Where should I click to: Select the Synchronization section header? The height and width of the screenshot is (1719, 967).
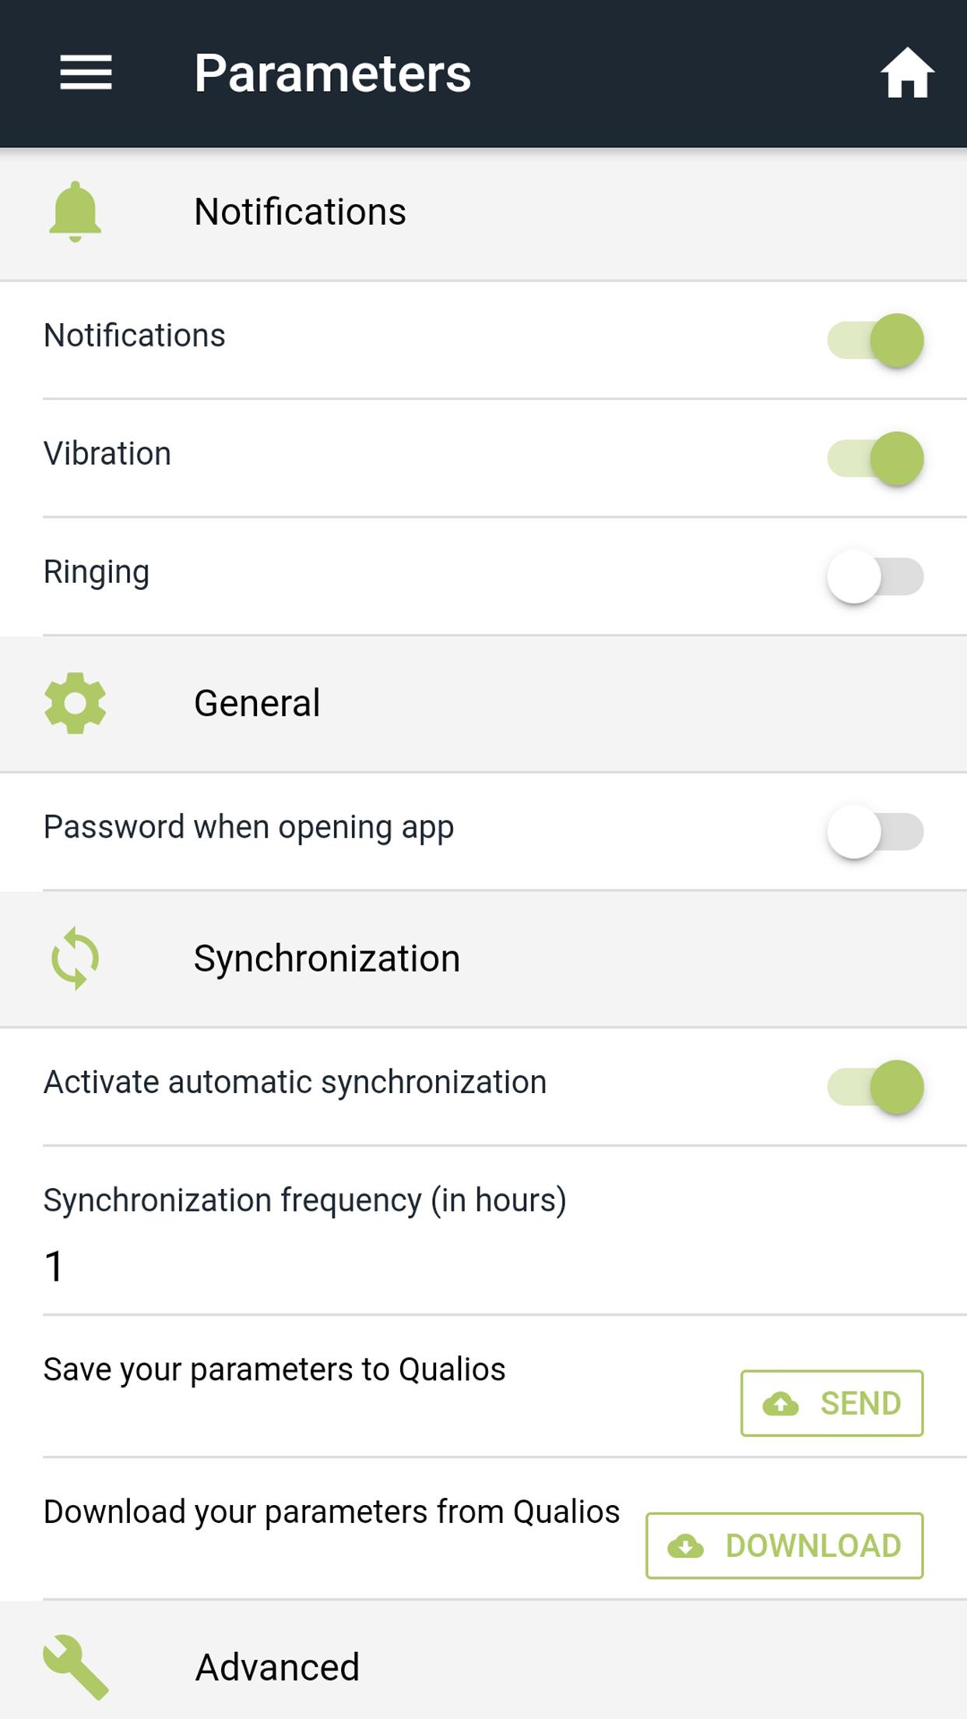(x=327, y=958)
